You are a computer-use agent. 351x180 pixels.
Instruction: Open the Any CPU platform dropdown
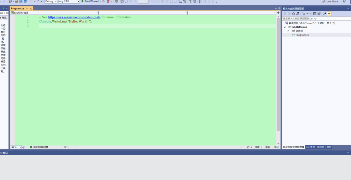69,1
